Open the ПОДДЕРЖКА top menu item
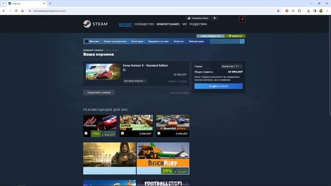Viewport: 331px width, 186px height. 198,24
